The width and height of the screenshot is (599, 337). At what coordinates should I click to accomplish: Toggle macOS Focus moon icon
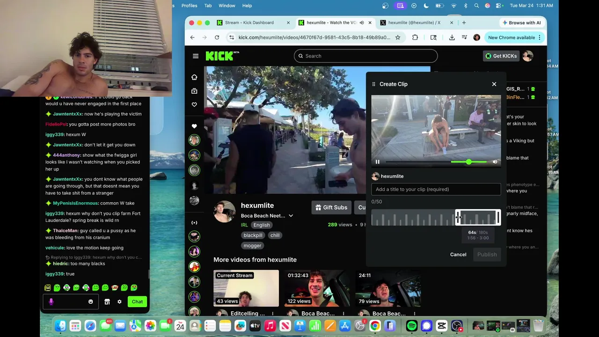pos(426,6)
